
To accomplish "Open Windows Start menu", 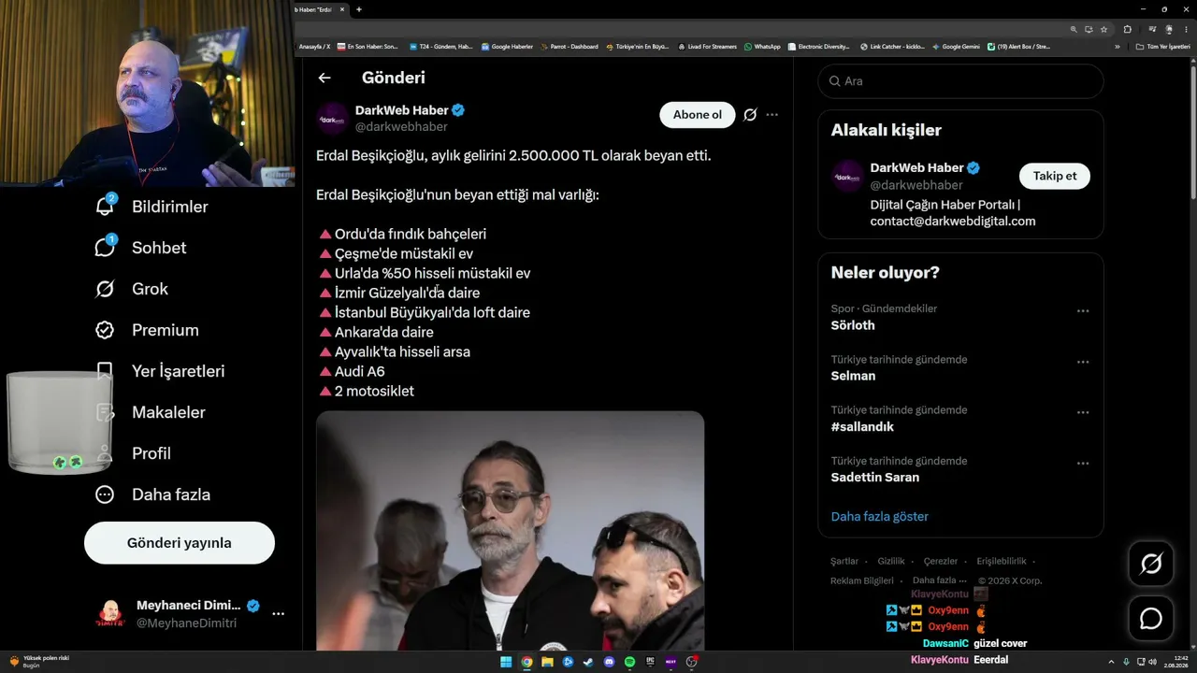I will pyautogui.click(x=506, y=662).
